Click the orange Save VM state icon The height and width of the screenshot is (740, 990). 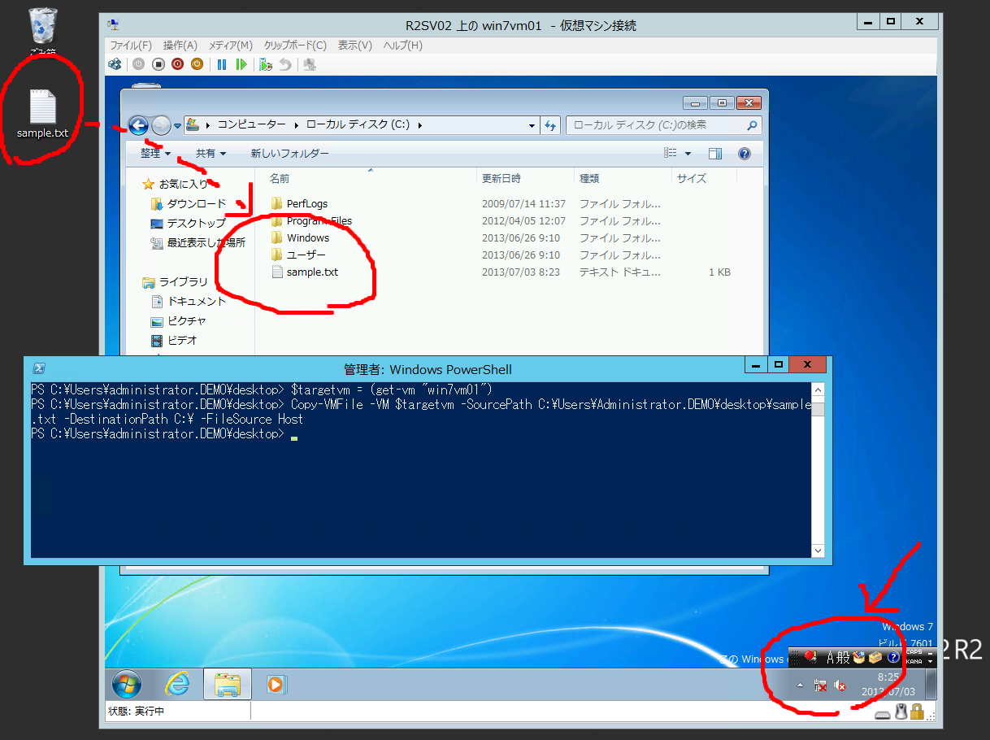[x=197, y=64]
